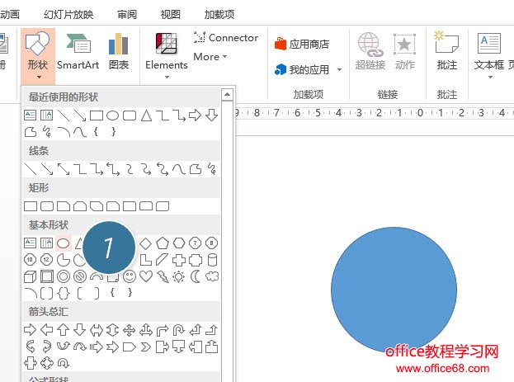Select the straight line in 线条 section
Viewport: 514px width, 382px height.
coord(31,169)
